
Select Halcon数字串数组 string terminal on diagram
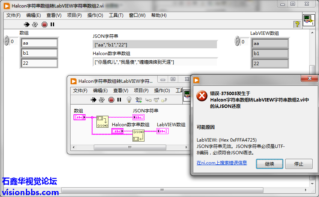coord(117,131)
